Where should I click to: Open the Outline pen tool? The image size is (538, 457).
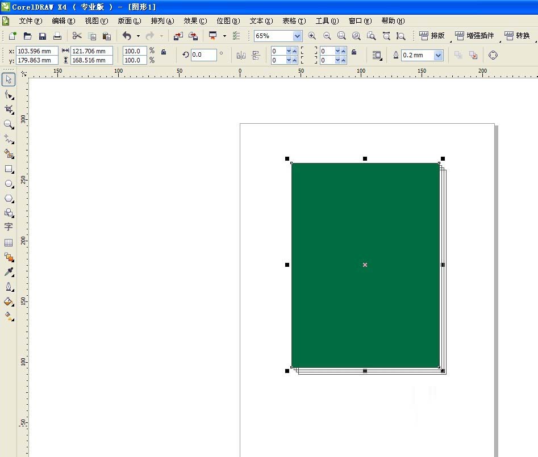point(9,287)
